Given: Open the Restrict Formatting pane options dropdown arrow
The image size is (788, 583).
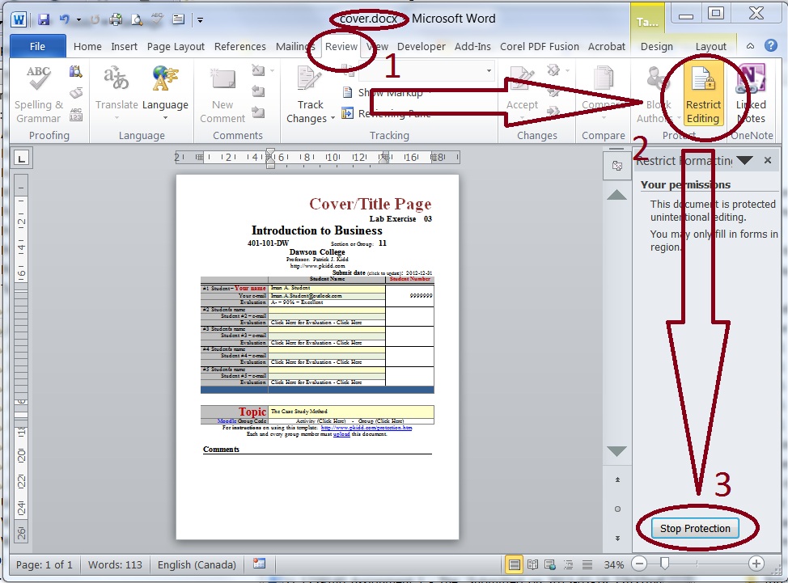Looking at the screenshot, I should 744,160.
